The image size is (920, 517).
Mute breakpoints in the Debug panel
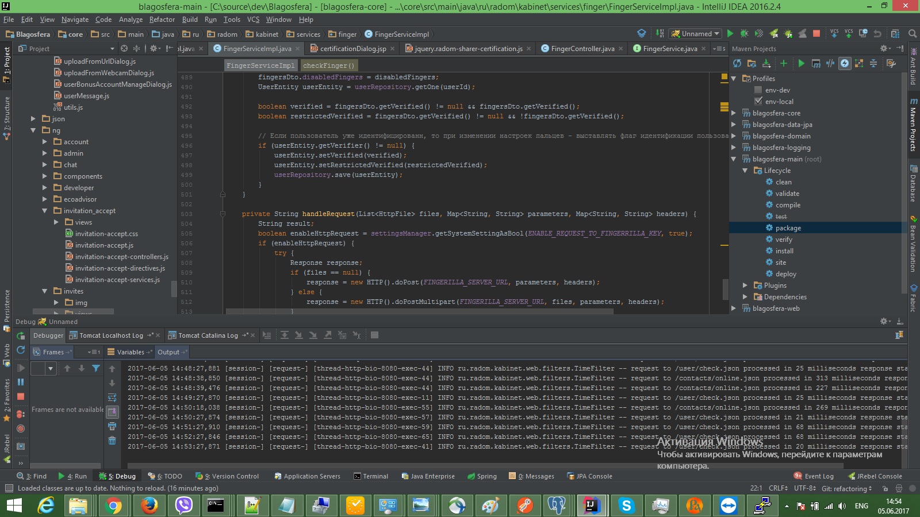click(21, 429)
